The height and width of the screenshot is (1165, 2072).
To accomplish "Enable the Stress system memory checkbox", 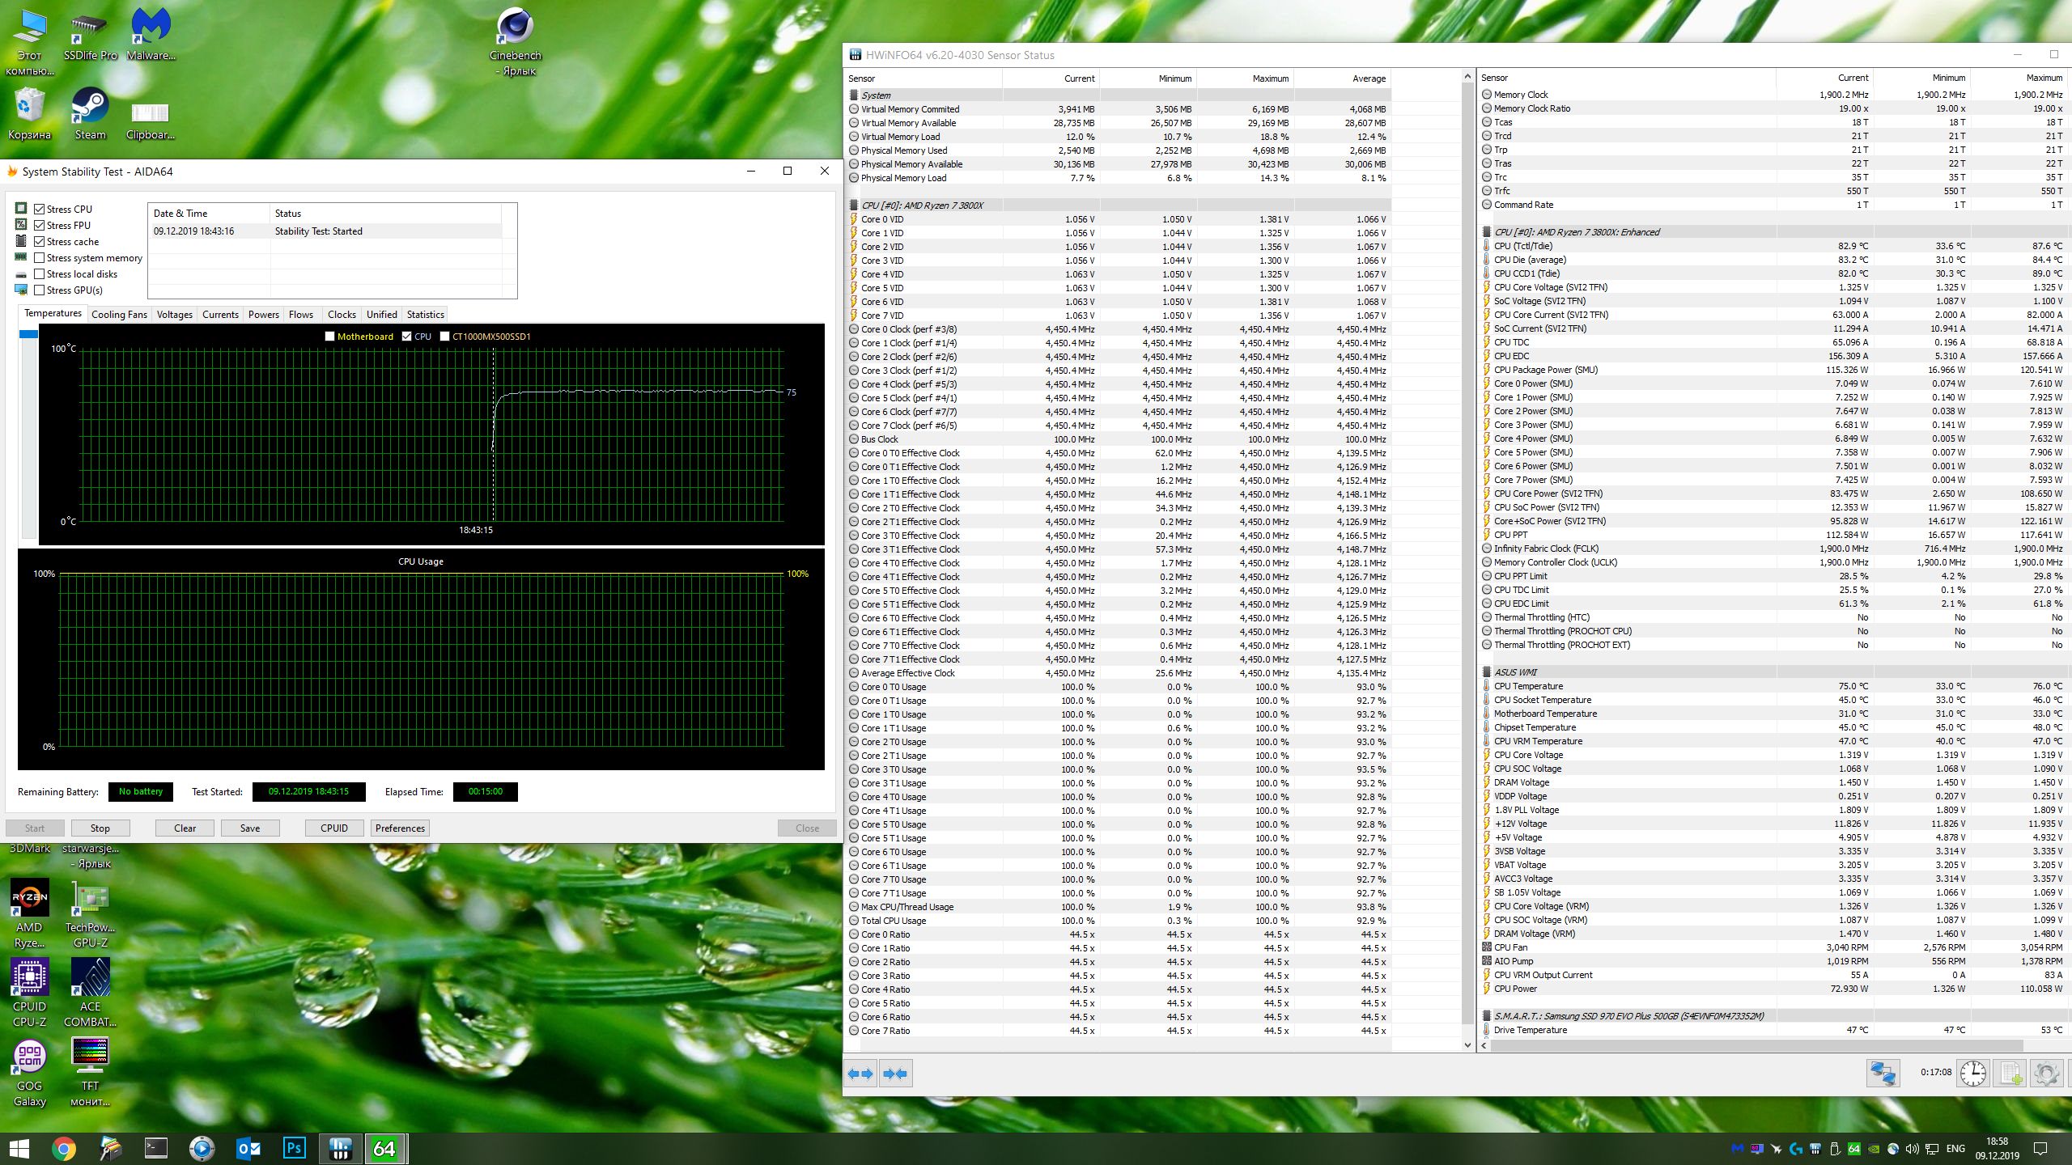I will coord(39,258).
